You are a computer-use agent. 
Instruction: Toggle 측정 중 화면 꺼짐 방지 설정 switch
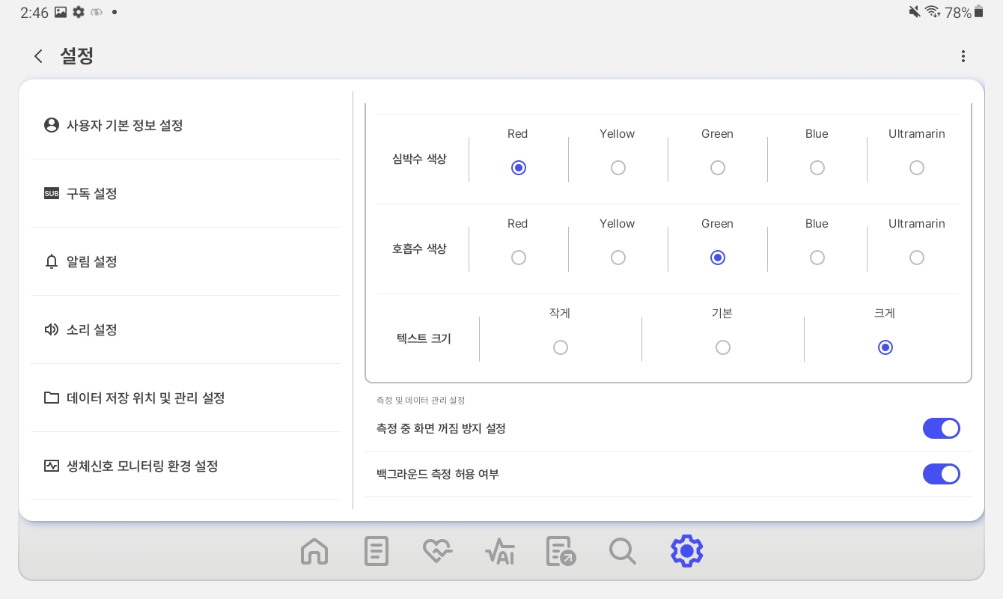click(x=941, y=428)
